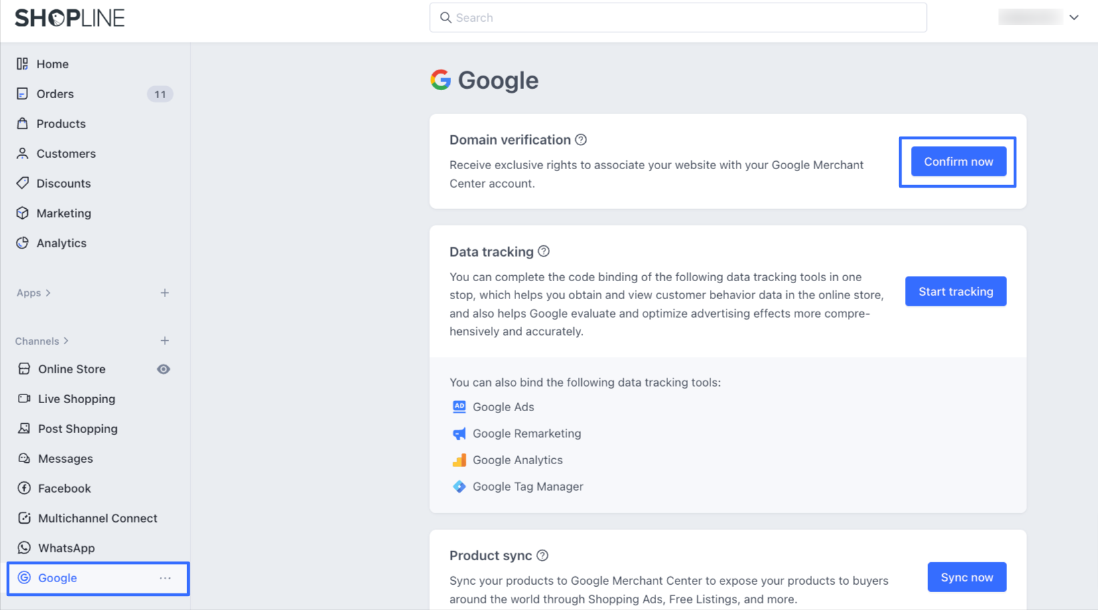Open Live Shopping channel
This screenshot has width=1098, height=610.
click(76, 399)
